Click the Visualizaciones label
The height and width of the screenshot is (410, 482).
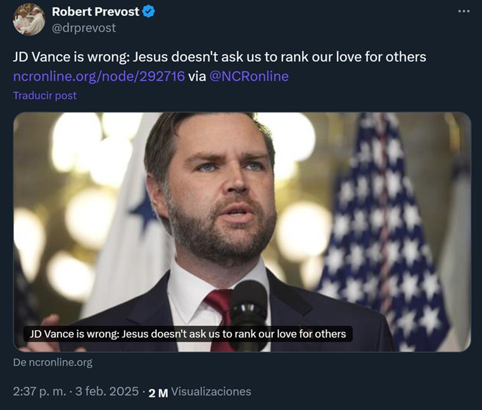pos(211,392)
